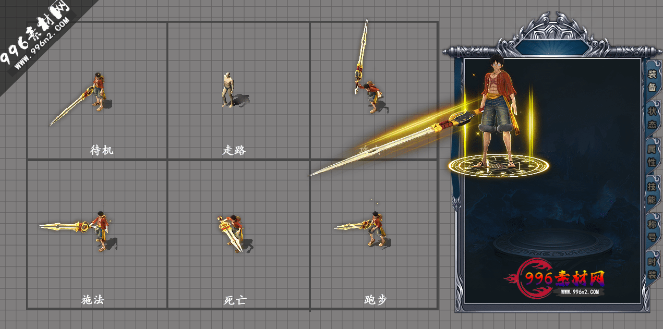
Task: Open the 技能 skills tab
Action: coord(652,193)
